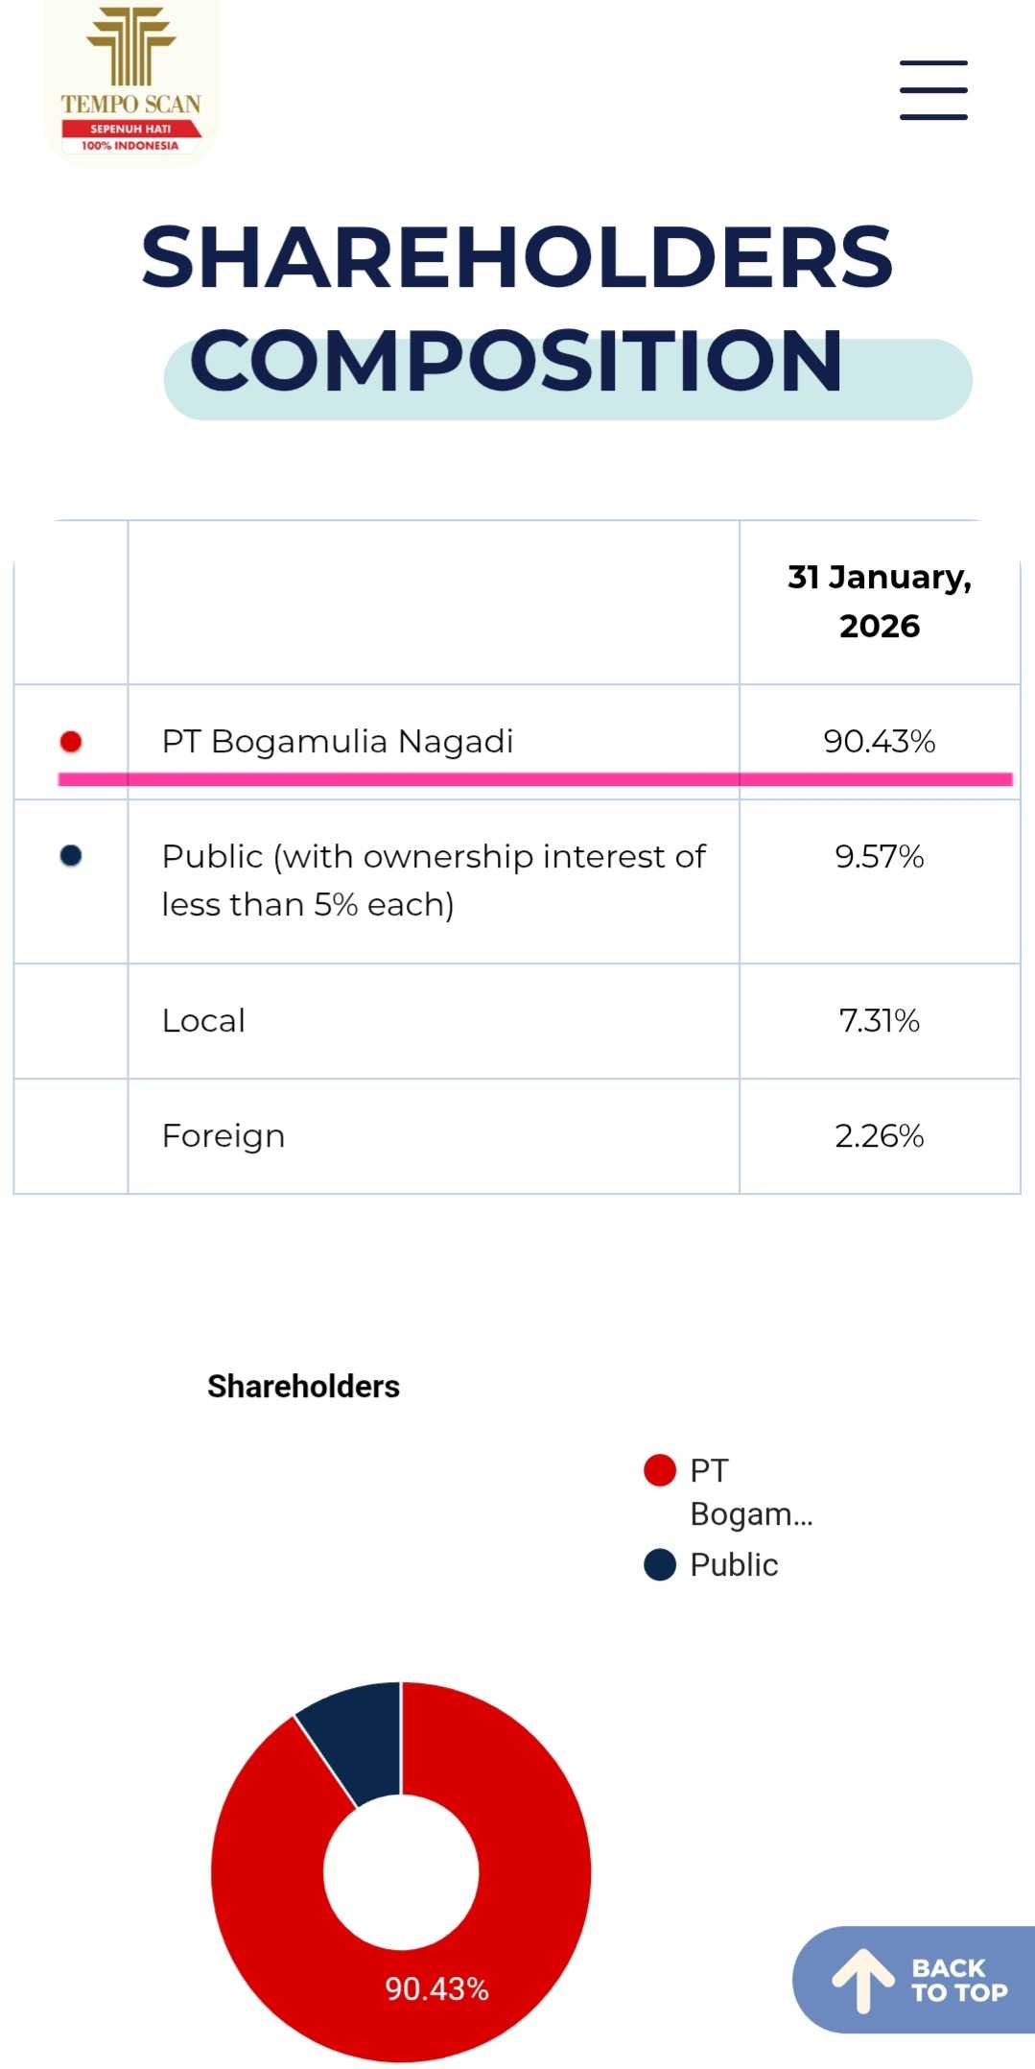The width and height of the screenshot is (1035, 2069).
Task: Click the Tempo Scan logo
Action: click(130, 81)
